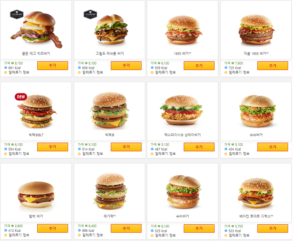Add 빅맥 BLT using 추가 button
293x241 pixels.
click(x=53, y=147)
